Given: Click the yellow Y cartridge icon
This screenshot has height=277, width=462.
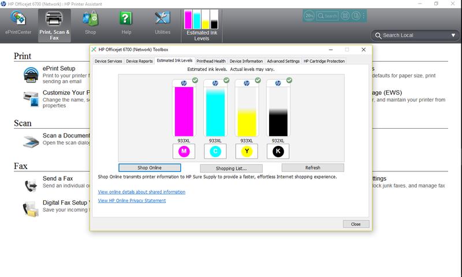Looking at the screenshot, I should [247, 151].
